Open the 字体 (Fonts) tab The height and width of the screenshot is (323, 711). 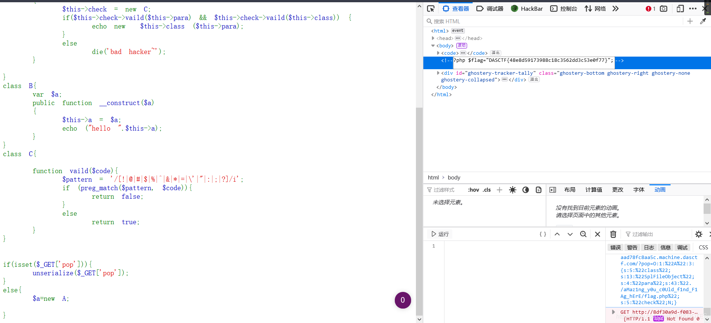tap(639, 190)
